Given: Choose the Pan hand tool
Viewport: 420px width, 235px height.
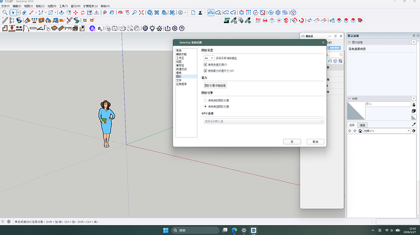Looking at the screenshot, I should [x=127, y=13].
